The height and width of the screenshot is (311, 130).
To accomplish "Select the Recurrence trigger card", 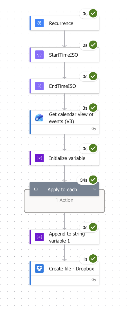I will tap(64, 23).
